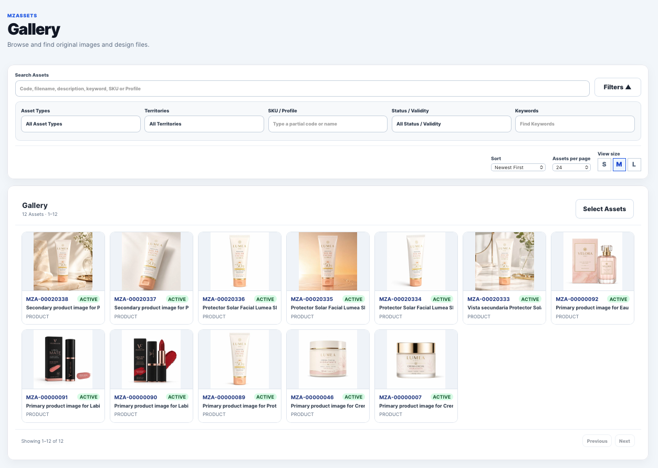Open red lipstick thumbnail MZA-00000090
This screenshot has width=658, height=468.
pyautogui.click(x=151, y=359)
